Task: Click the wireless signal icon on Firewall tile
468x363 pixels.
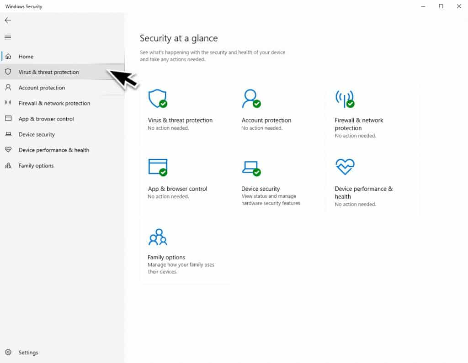Action: 345,99
